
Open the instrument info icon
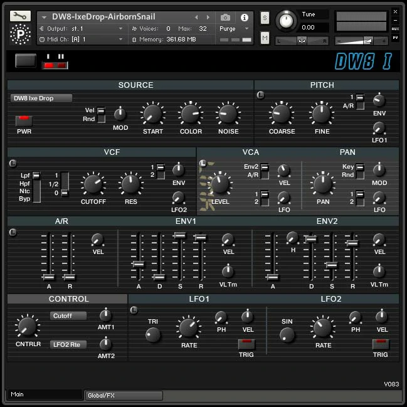pyautogui.click(x=244, y=18)
